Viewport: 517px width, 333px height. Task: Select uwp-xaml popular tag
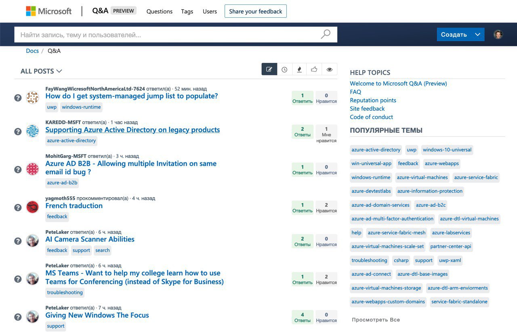tap(450, 260)
